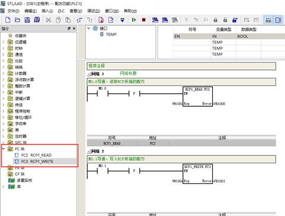Select FC3 RCP1_WRITE in the tree
285x216 pixels.
pyautogui.click(x=37, y=161)
